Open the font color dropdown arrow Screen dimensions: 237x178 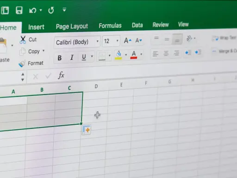(x=141, y=54)
